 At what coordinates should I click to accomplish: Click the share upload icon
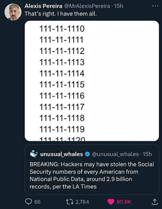click(x=155, y=202)
